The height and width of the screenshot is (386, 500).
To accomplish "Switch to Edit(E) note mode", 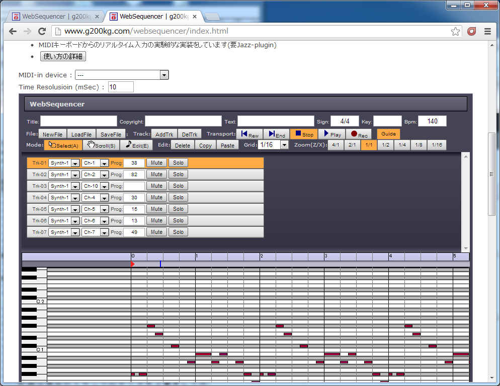I will click(x=136, y=145).
